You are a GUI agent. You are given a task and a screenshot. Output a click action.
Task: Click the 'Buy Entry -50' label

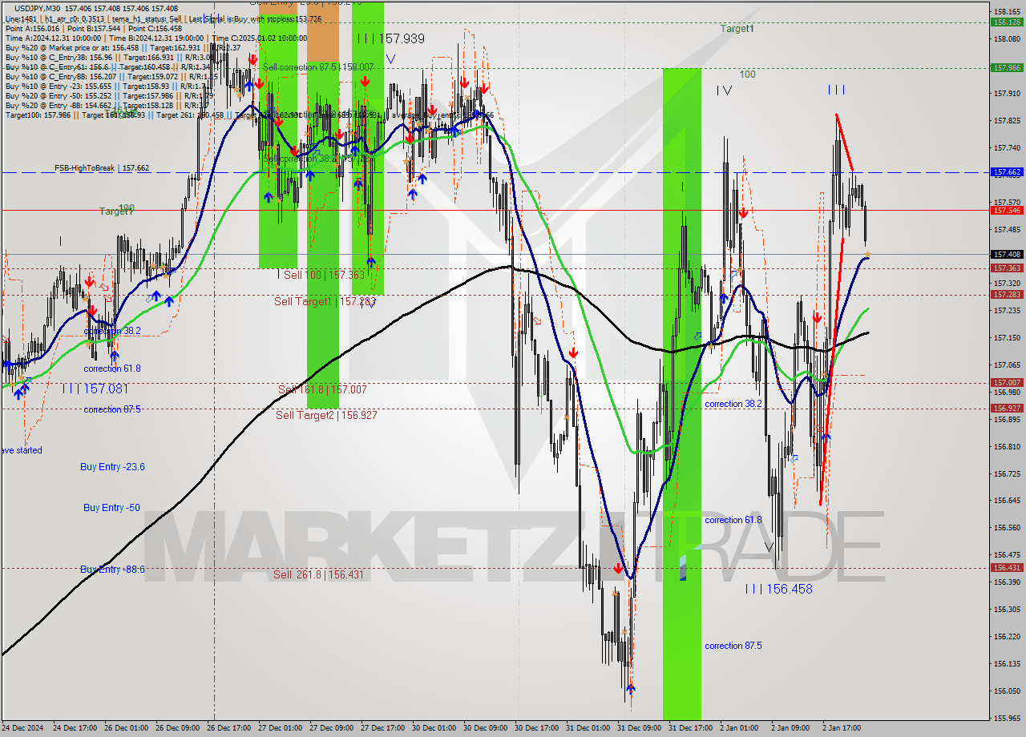pos(111,507)
